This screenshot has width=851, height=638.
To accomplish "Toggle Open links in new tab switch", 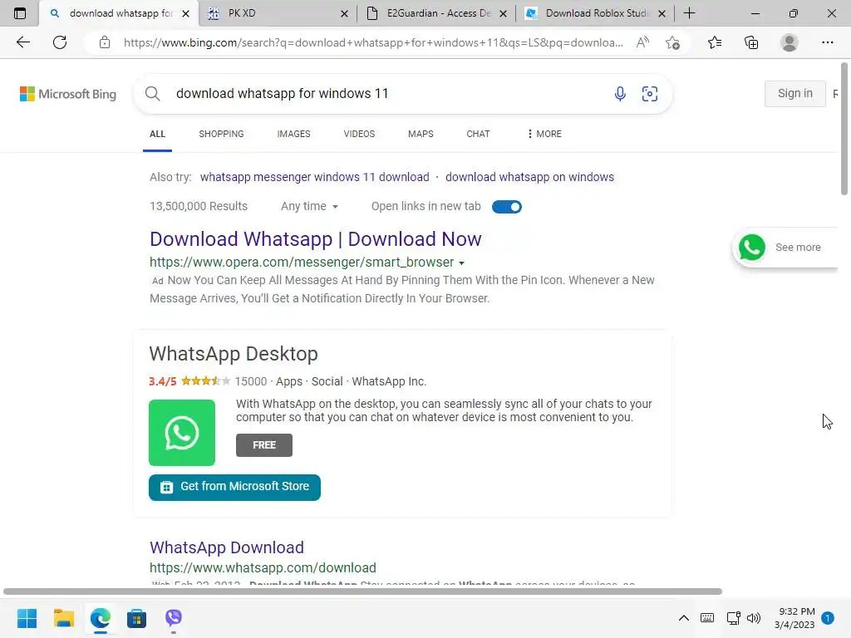I will [x=506, y=207].
